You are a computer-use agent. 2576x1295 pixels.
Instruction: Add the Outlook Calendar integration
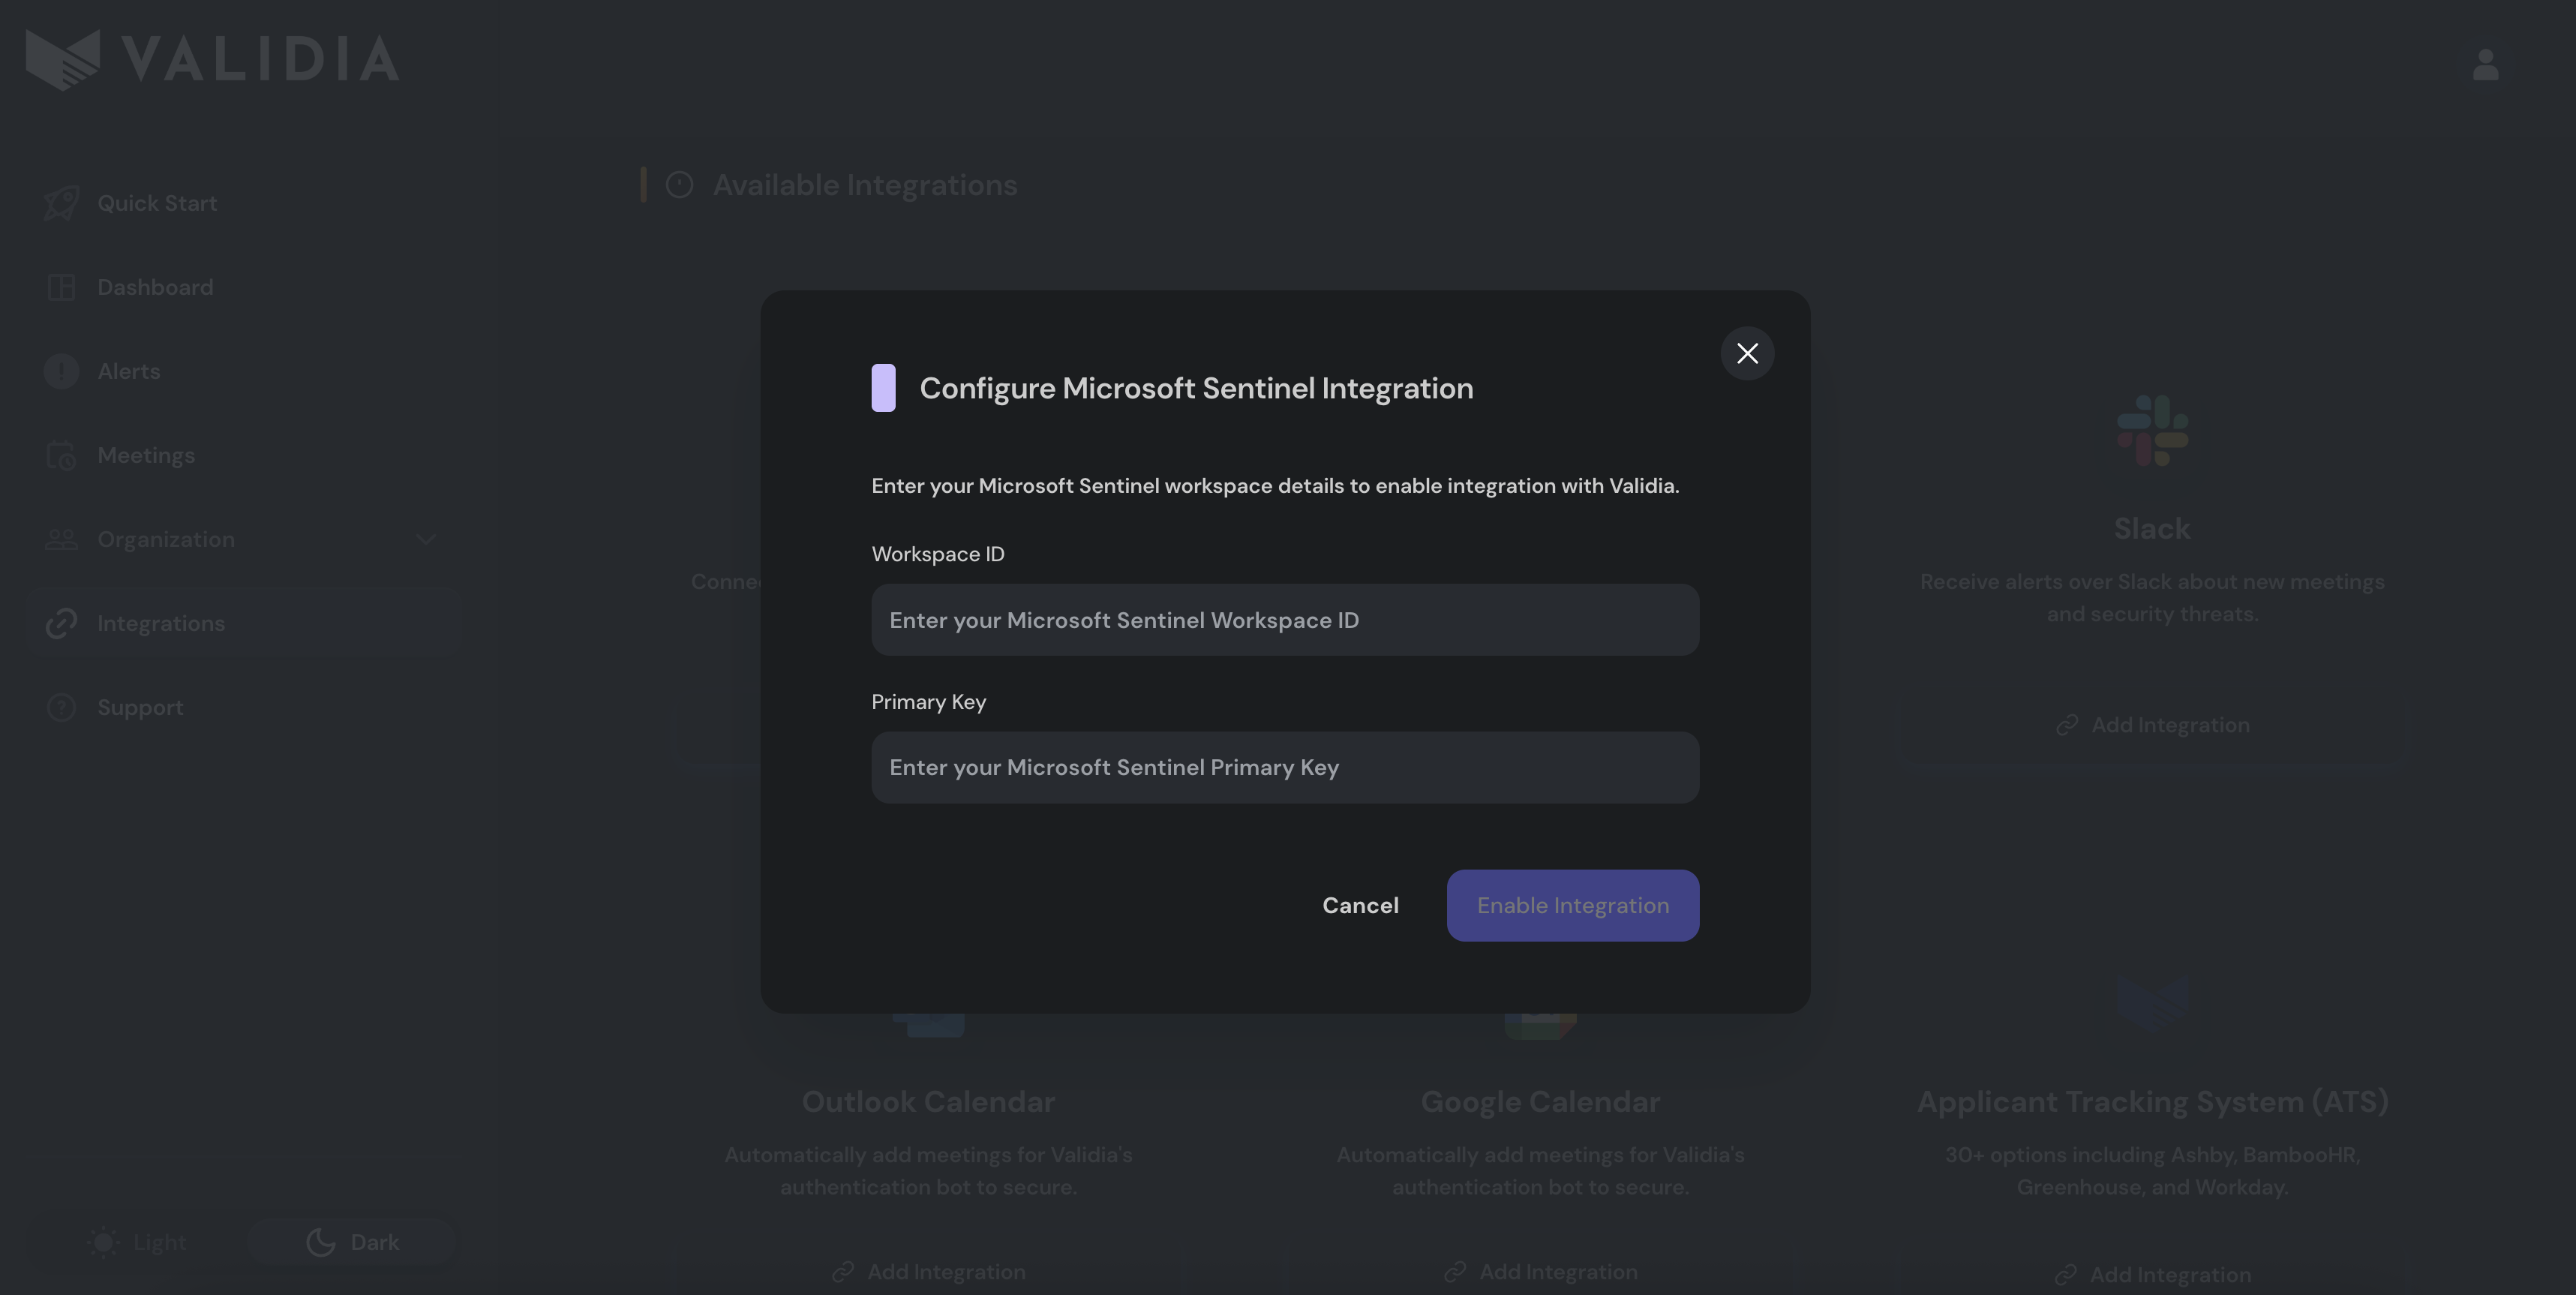click(x=928, y=1272)
